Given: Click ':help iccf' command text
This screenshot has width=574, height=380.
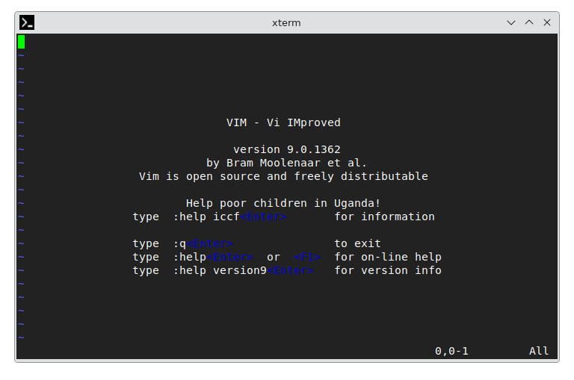Looking at the screenshot, I should (x=206, y=217).
